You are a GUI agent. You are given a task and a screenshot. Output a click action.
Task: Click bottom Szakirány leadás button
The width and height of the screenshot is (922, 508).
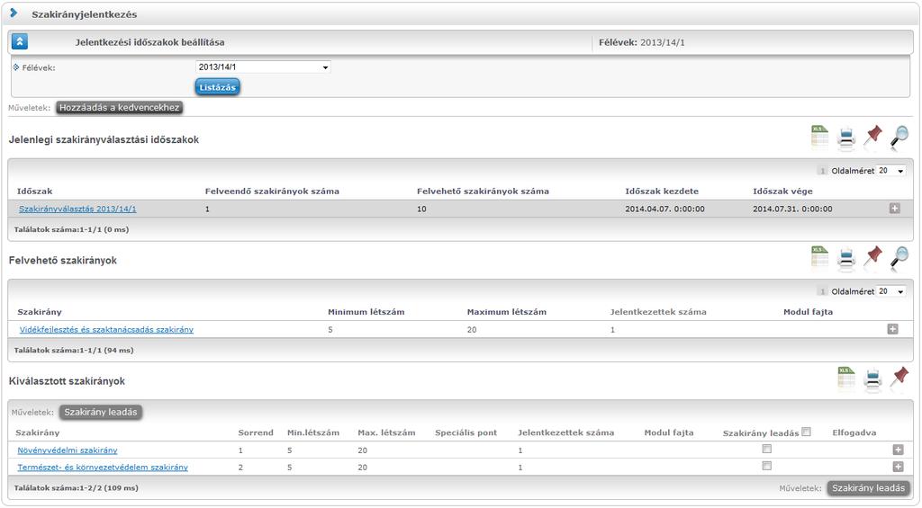[x=868, y=488]
